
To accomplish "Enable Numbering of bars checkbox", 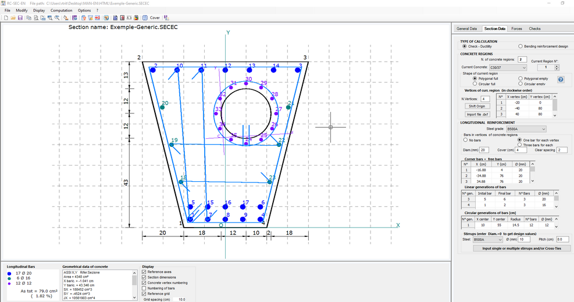I will (x=144, y=289).
